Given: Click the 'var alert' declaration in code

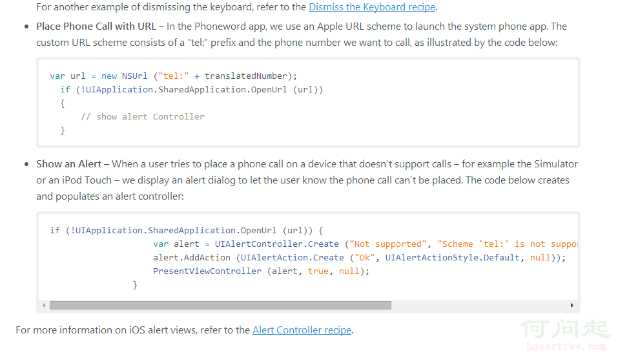Looking at the screenshot, I should pos(176,244).
